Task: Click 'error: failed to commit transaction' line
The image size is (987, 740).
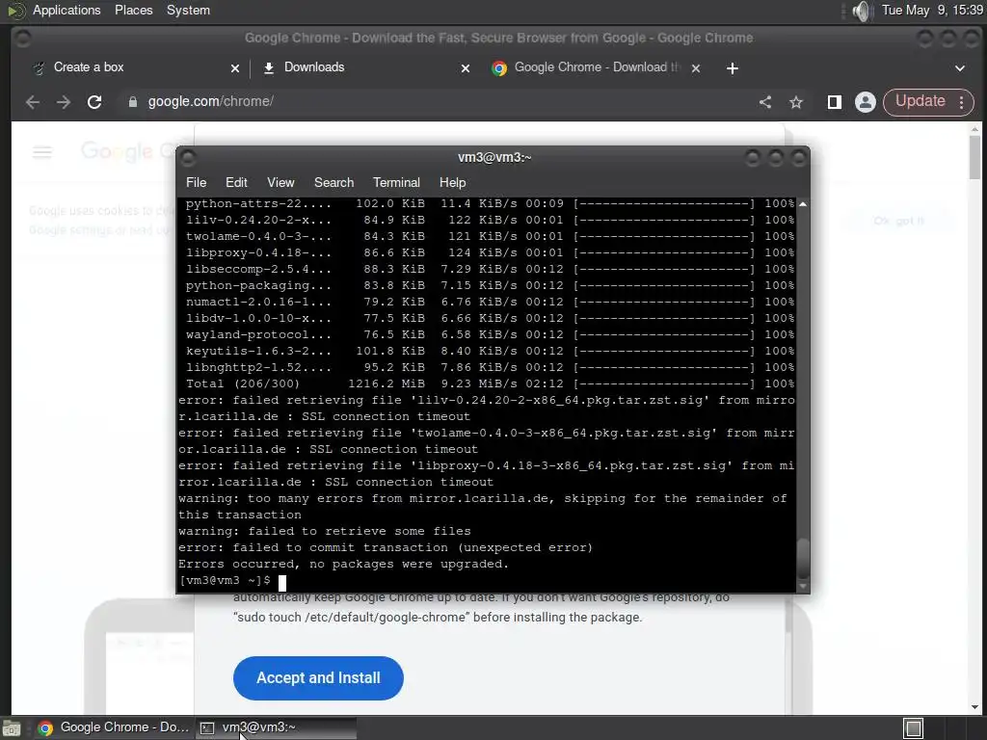Action: click(386, 547)
